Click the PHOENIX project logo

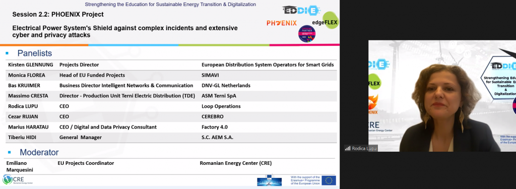281,23
